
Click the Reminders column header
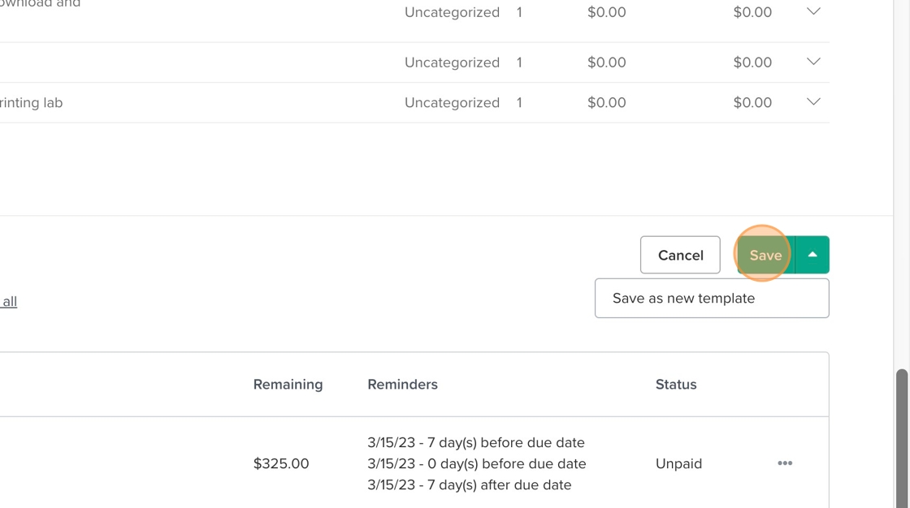402,384
